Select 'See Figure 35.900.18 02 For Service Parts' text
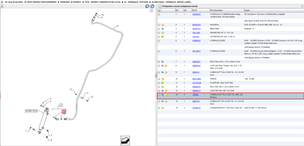 [262, 21]
